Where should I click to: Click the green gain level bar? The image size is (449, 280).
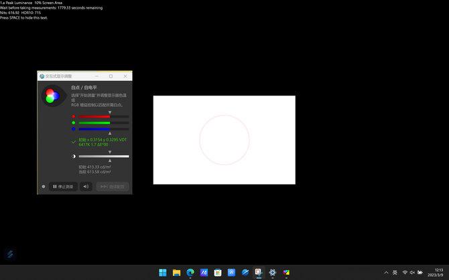tap(104, 123)
